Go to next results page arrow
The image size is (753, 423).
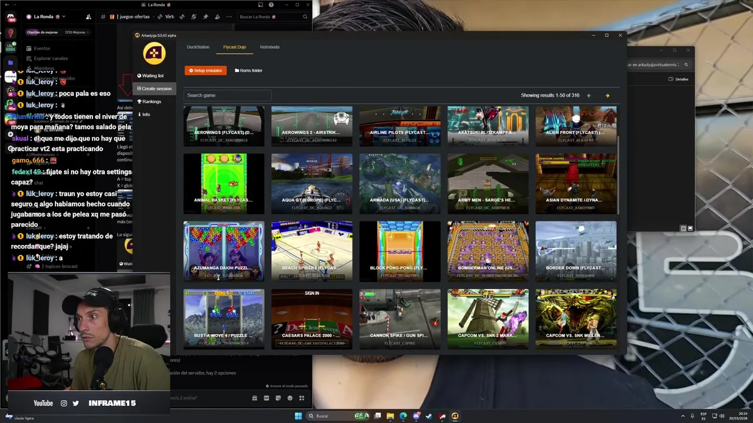pos(607,95)
